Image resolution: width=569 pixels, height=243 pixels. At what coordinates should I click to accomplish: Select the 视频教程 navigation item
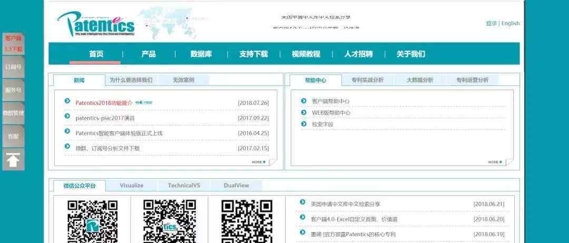pos(306,54)
